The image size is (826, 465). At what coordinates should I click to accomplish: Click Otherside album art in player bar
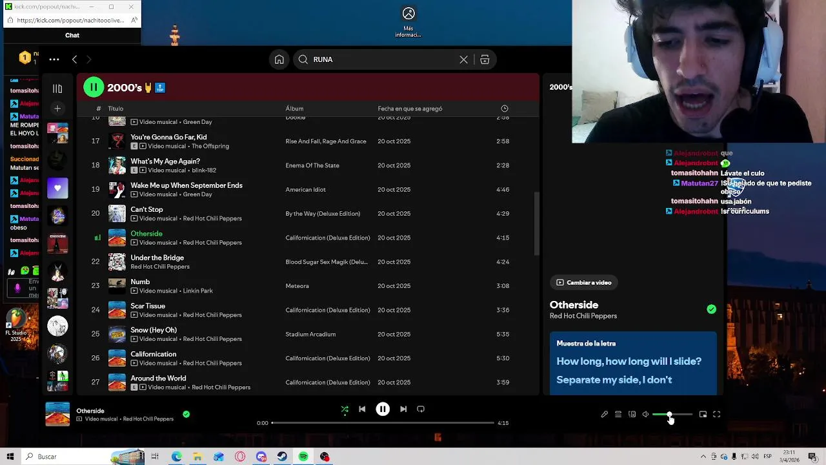click(57, 414)
